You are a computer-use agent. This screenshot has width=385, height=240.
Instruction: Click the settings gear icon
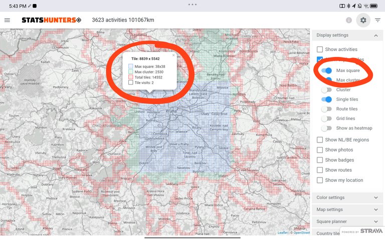363,20
